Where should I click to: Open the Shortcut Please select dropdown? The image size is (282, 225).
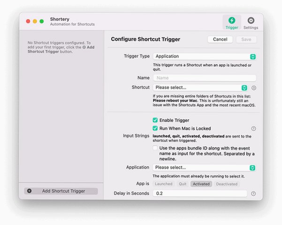tap(200, 88)
